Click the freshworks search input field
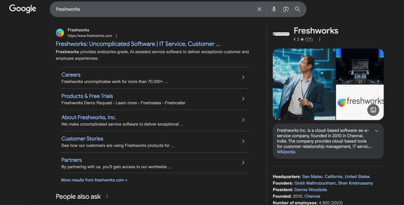 click(x=154, y=9)
